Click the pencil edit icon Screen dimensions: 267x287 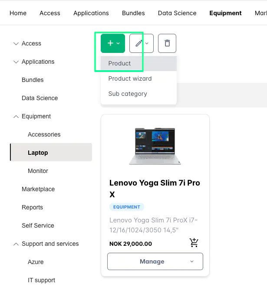(x=138, y=43)
